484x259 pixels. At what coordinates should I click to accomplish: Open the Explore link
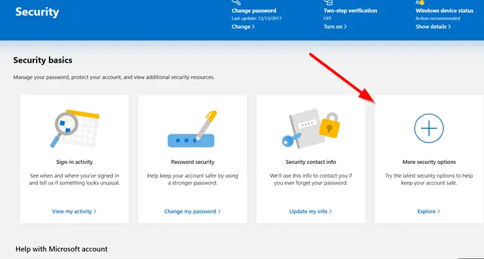429,211
